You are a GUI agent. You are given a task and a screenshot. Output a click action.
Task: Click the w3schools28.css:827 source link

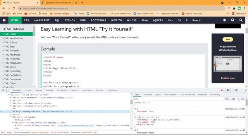[235, 109]
